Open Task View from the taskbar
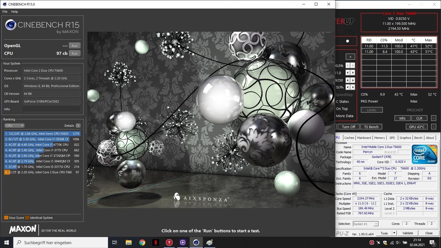Viewport: 441px width, 248px height. pyautogui.click(x=115, y=242)
